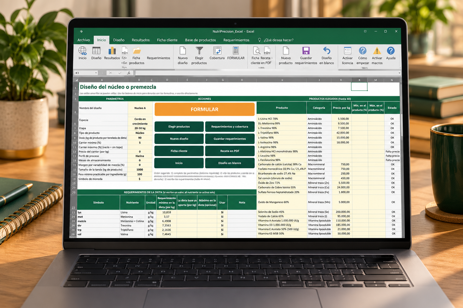Open the Ayuda question mark icon
This screenshot has height=308, width=463.
tap(391, 51)
